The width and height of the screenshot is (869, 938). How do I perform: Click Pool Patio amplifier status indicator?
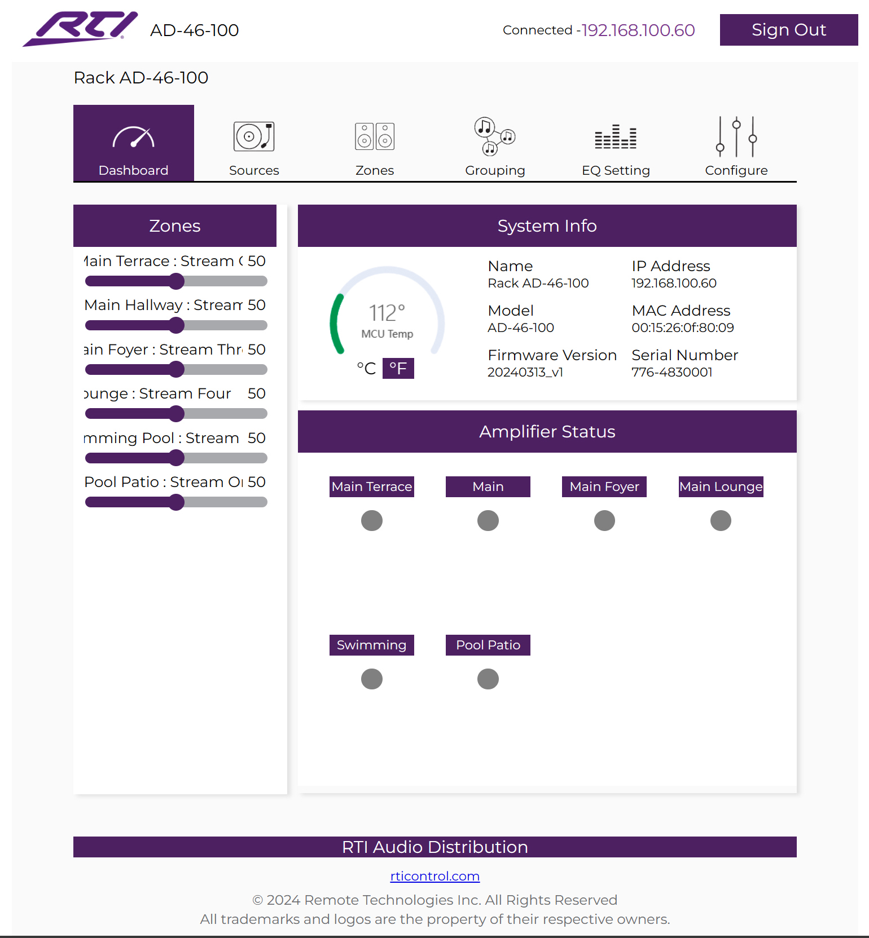tap(488, 679)
